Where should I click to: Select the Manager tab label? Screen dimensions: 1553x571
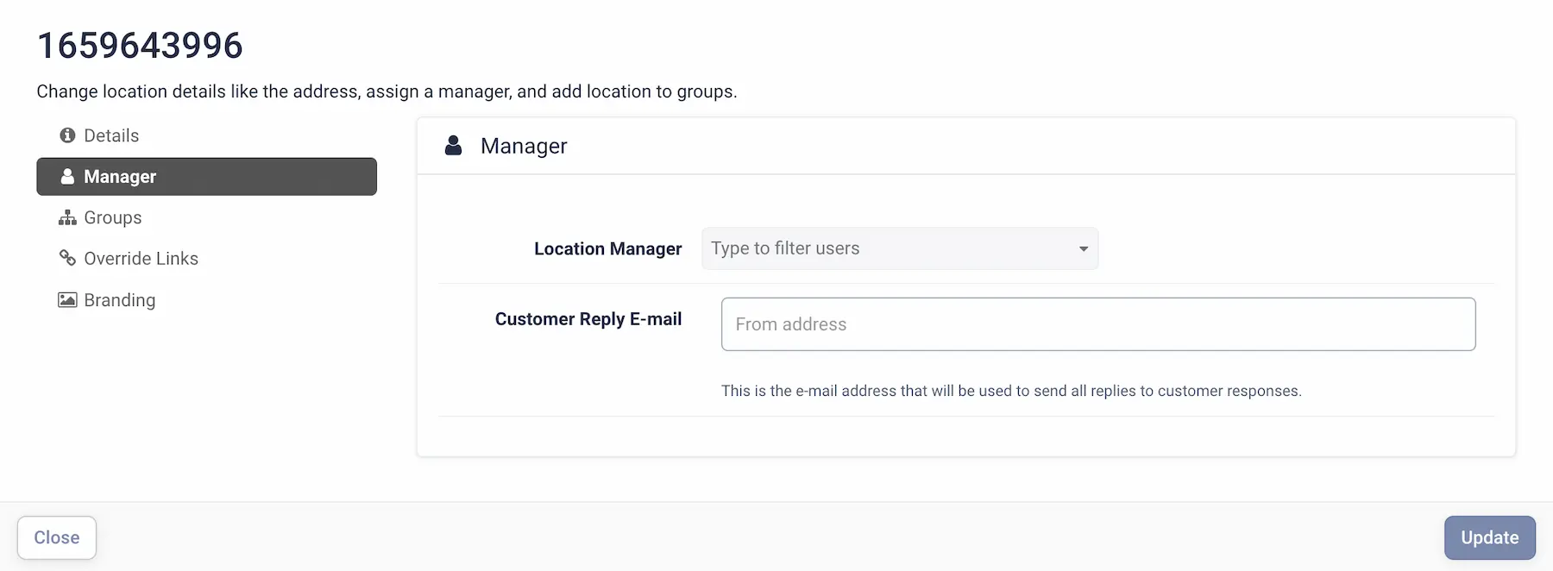[120, 177]
